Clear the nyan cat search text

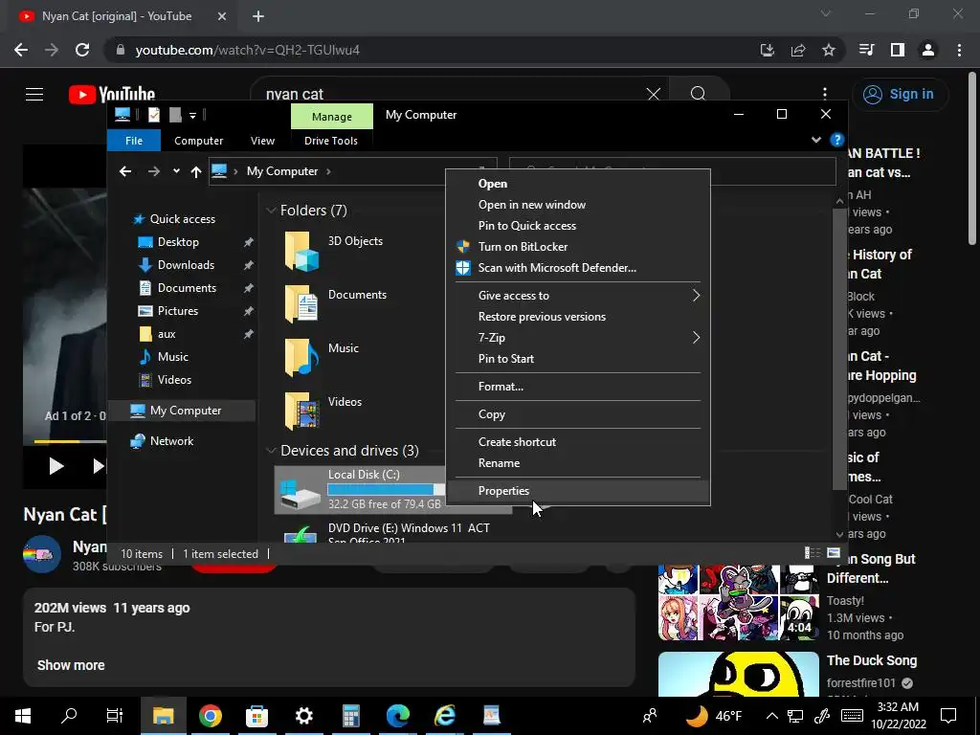(x=653, y=95)
